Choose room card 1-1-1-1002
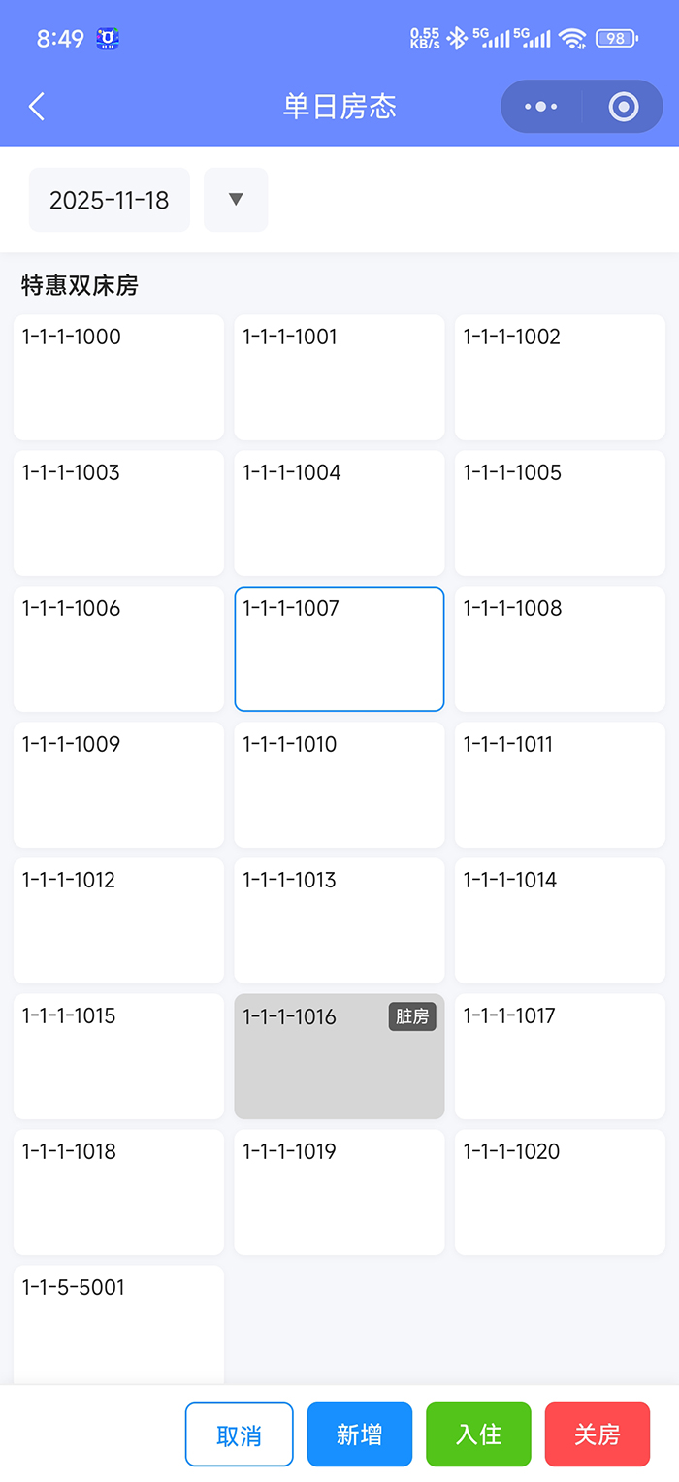The height and width of the screenshot is (1482, 679). (560, 377)
